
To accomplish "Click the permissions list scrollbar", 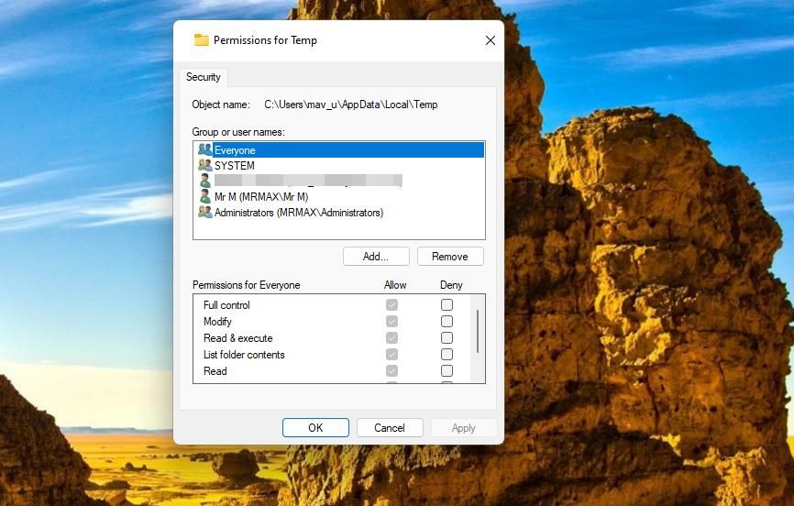I will [477, 330].
